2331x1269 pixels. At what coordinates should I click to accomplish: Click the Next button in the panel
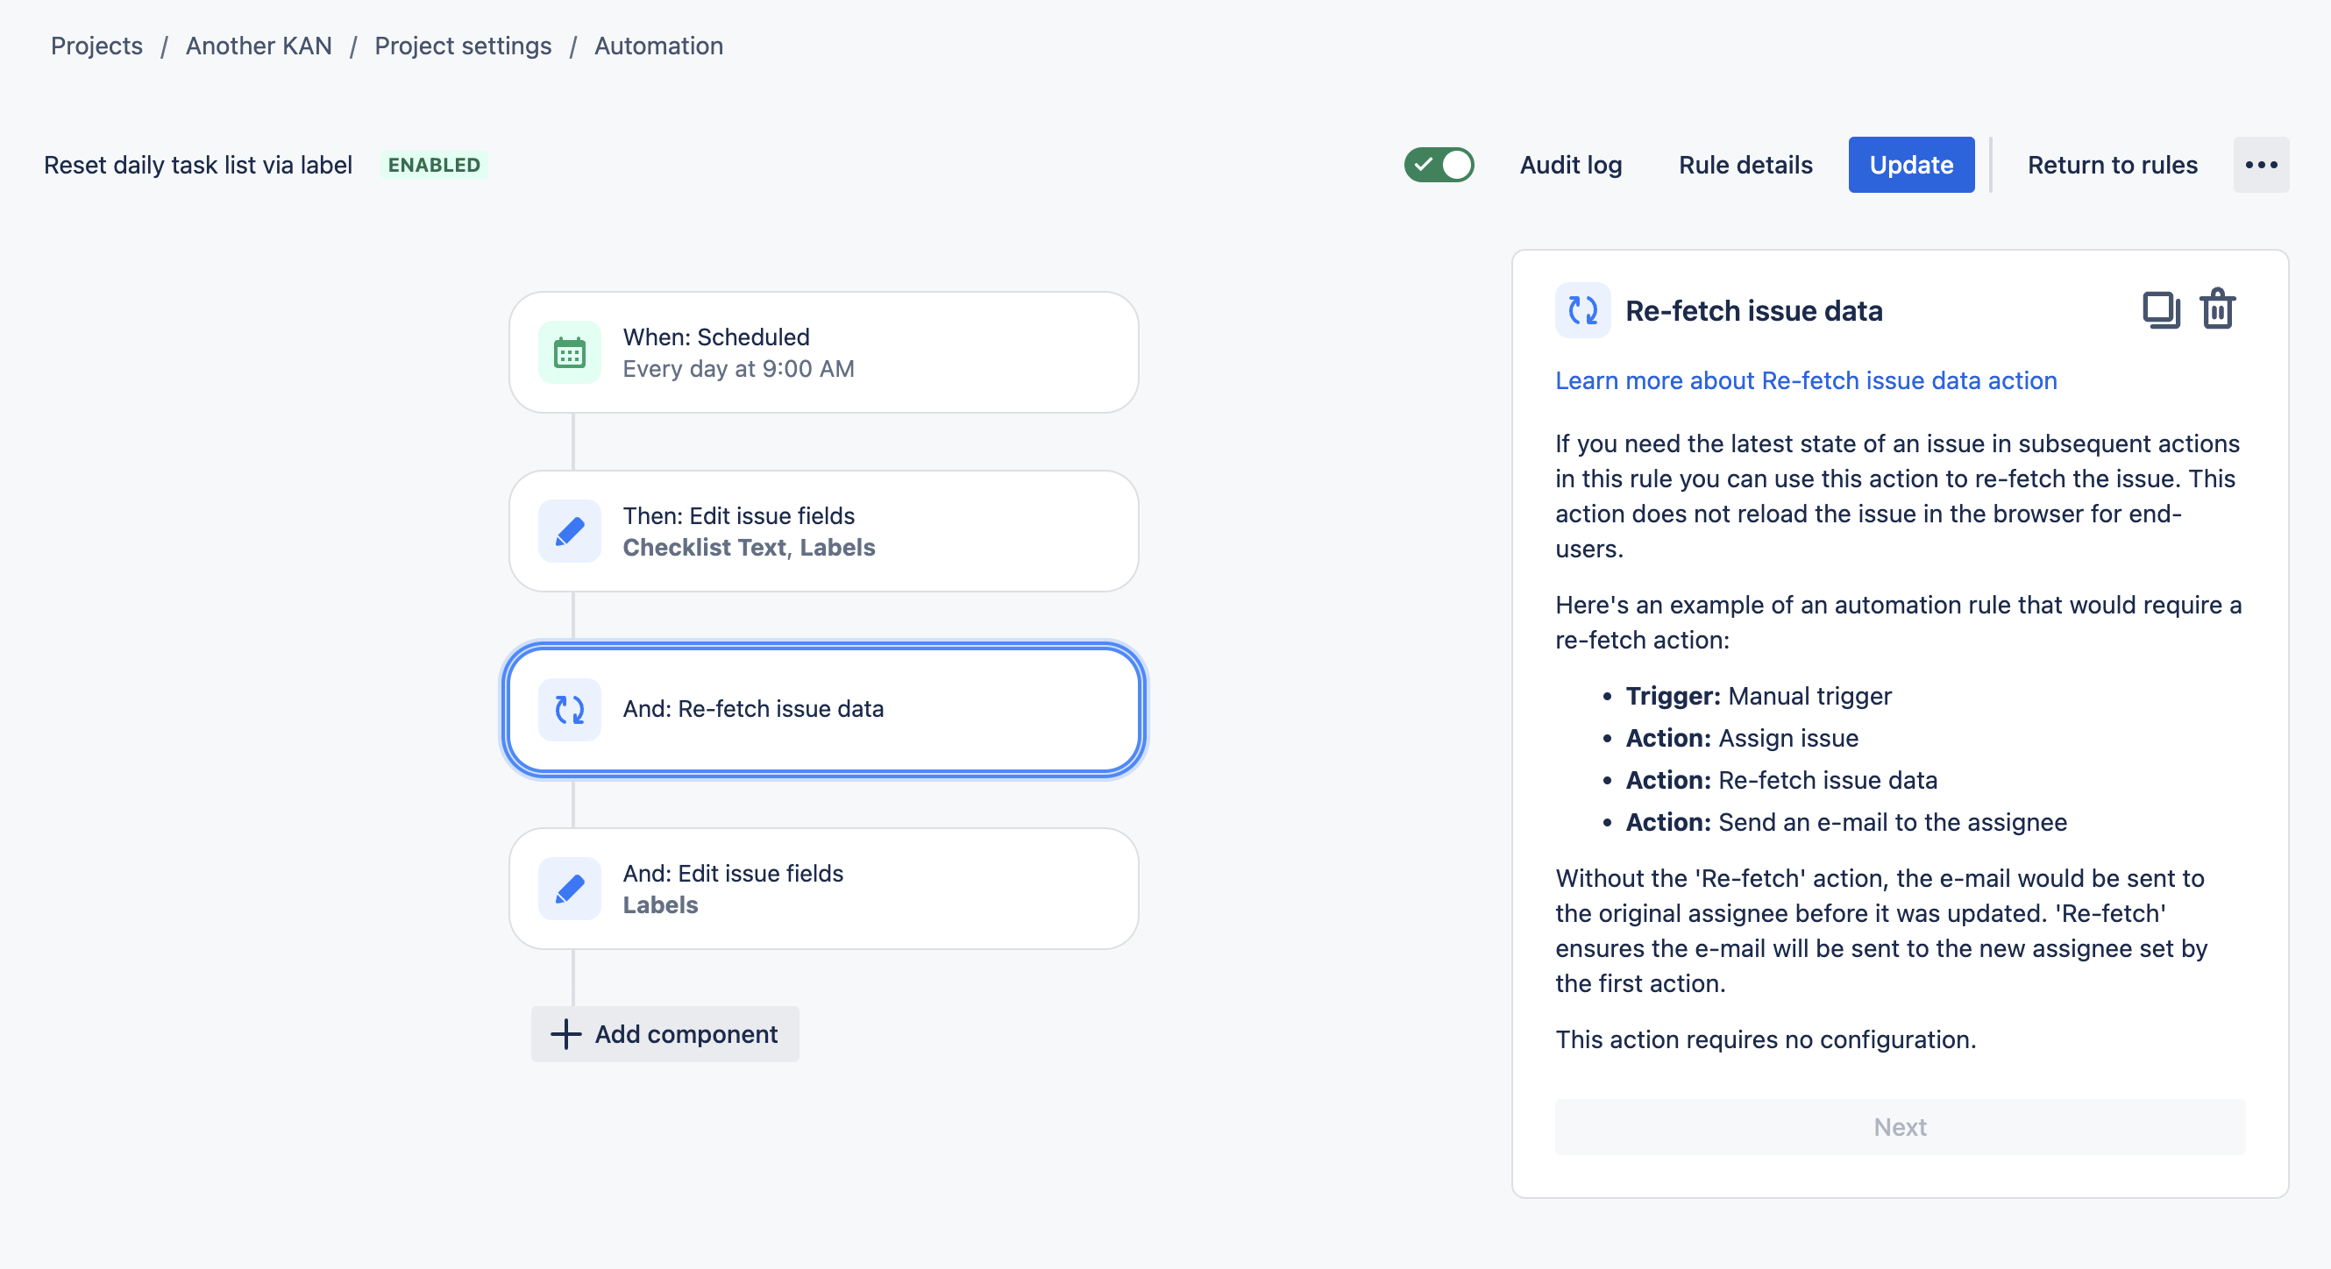coord(1900,1126)
